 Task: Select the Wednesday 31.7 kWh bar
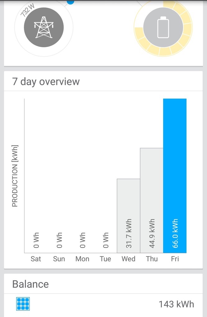tap(129, 216)
